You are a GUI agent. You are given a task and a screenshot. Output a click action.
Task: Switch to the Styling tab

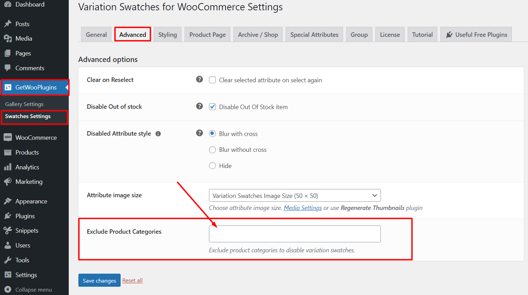[x=168, y=34]
